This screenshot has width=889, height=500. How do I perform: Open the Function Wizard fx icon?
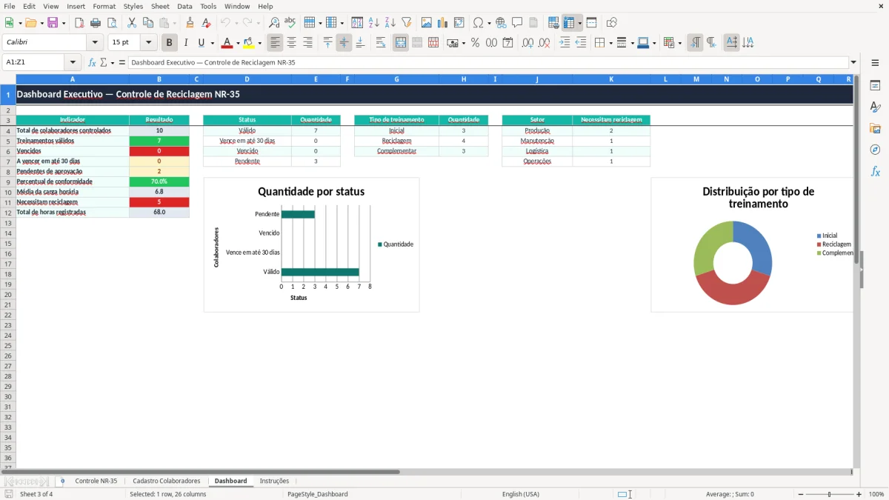(92, 62)
